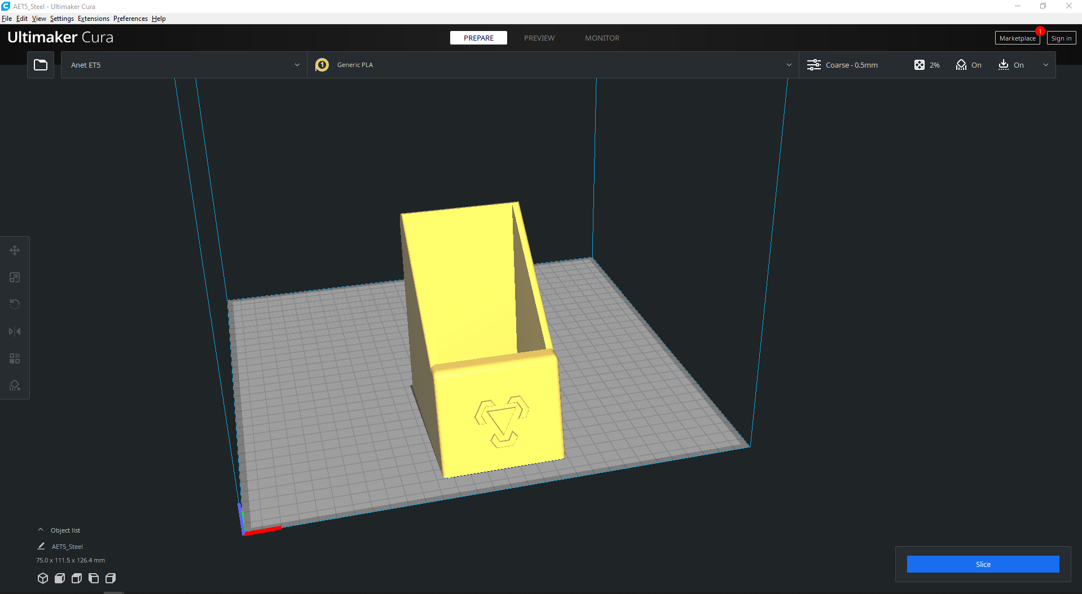Select the Scale tool

[15, 277]
